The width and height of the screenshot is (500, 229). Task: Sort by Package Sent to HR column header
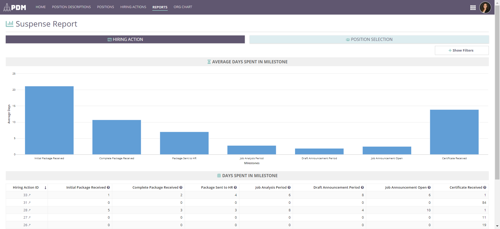pos(217,188)
